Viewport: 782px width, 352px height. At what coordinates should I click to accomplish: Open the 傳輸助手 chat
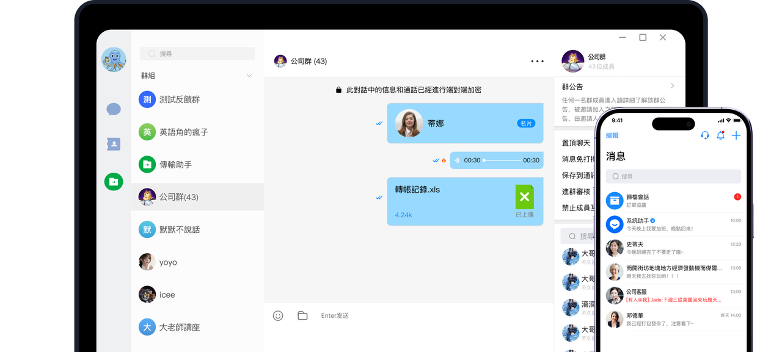(x=197, y=164)
